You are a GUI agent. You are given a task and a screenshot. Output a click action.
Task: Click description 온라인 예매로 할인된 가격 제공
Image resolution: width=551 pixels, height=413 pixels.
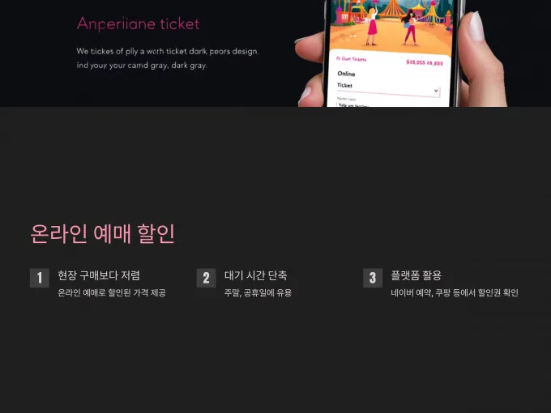pyautogui.click(x=112, y=292)
